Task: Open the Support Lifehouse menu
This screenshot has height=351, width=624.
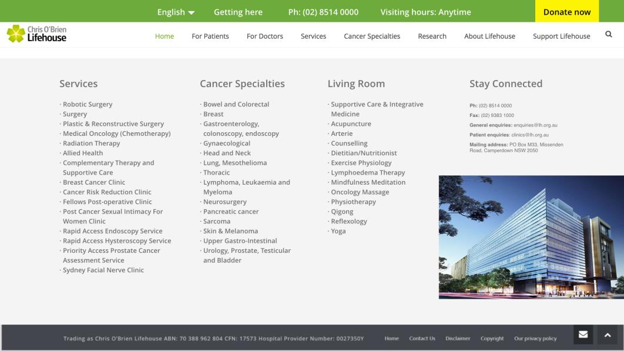Action: click(561, 36)
